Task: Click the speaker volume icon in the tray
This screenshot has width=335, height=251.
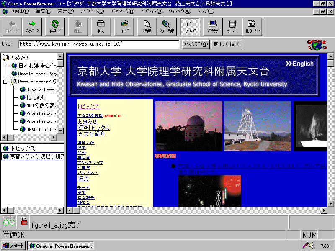Action: click(x=312, y=246)
